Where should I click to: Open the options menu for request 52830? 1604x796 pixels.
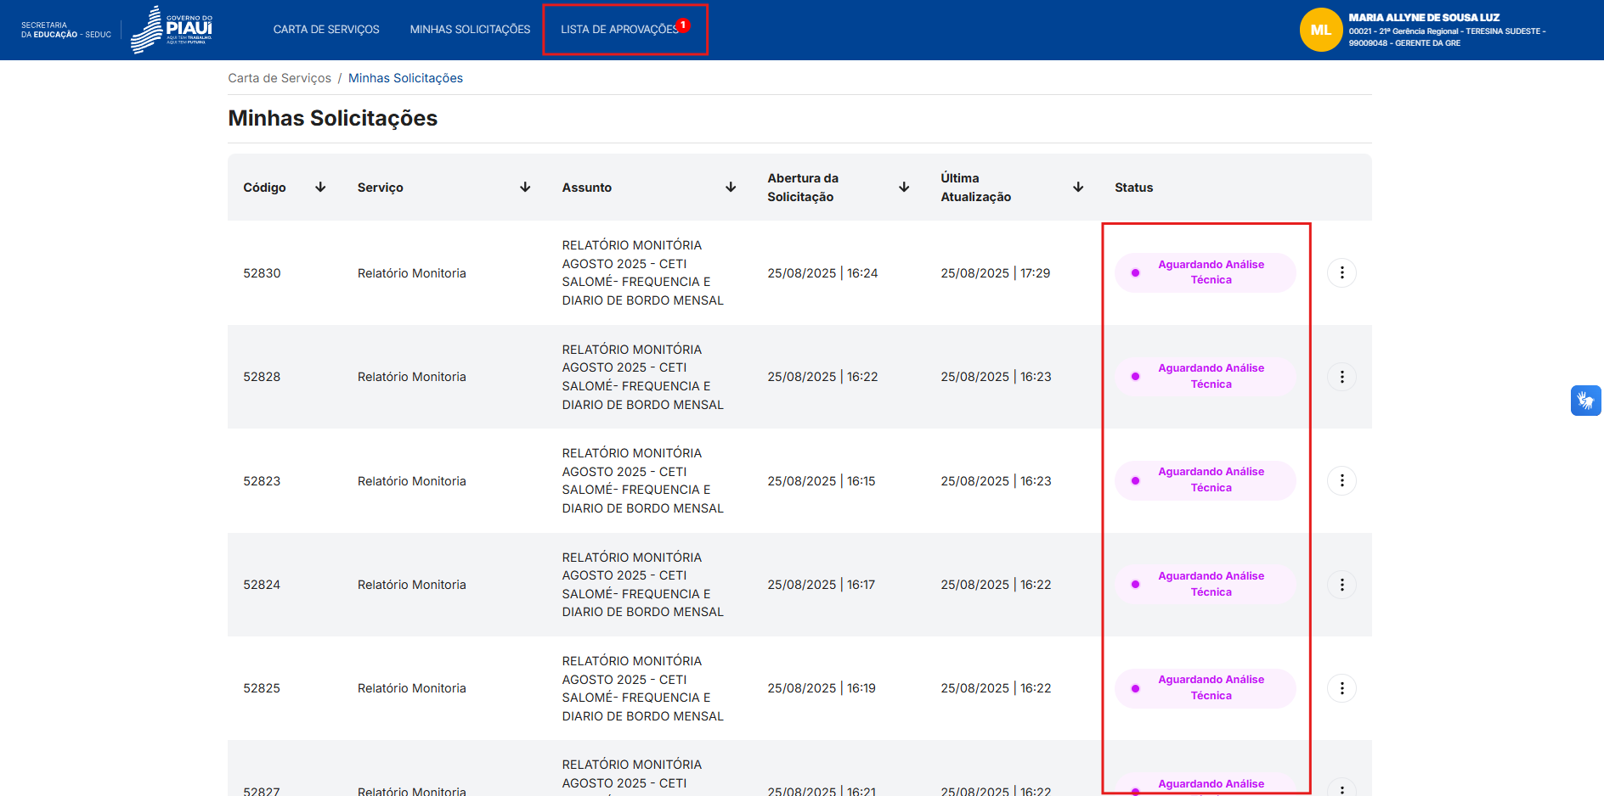[1341, 272]
